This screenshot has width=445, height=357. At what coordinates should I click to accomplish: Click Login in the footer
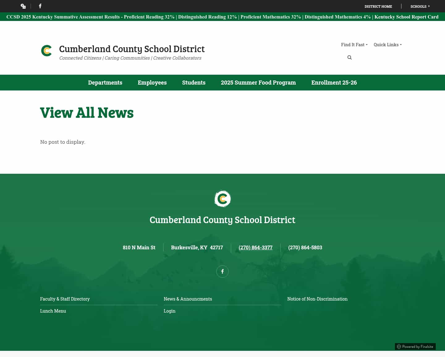pyautogui.click(x=169, y=311)
